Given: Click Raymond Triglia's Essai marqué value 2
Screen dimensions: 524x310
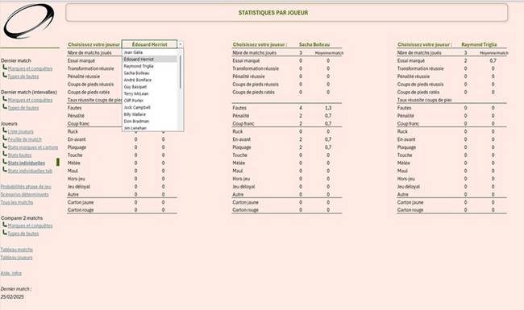Looking at the screenshot, I should pos(465,60).
